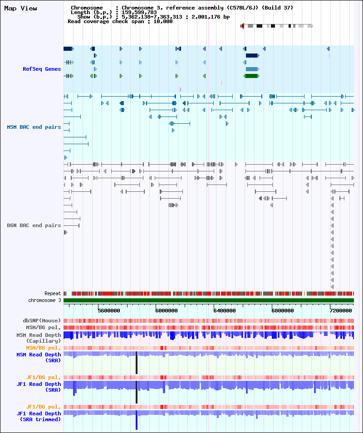Viewport: 363px width, 433px height.
Task: Open the JF1 Read Depth (SRA trimmed) label
Action: (x=39, y=416)
